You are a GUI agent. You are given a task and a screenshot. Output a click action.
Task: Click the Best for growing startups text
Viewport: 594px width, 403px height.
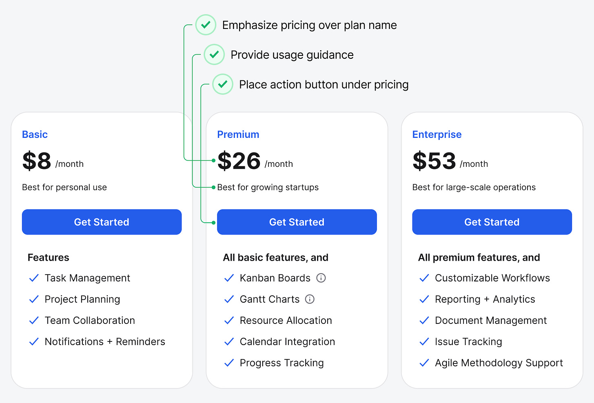268,187
